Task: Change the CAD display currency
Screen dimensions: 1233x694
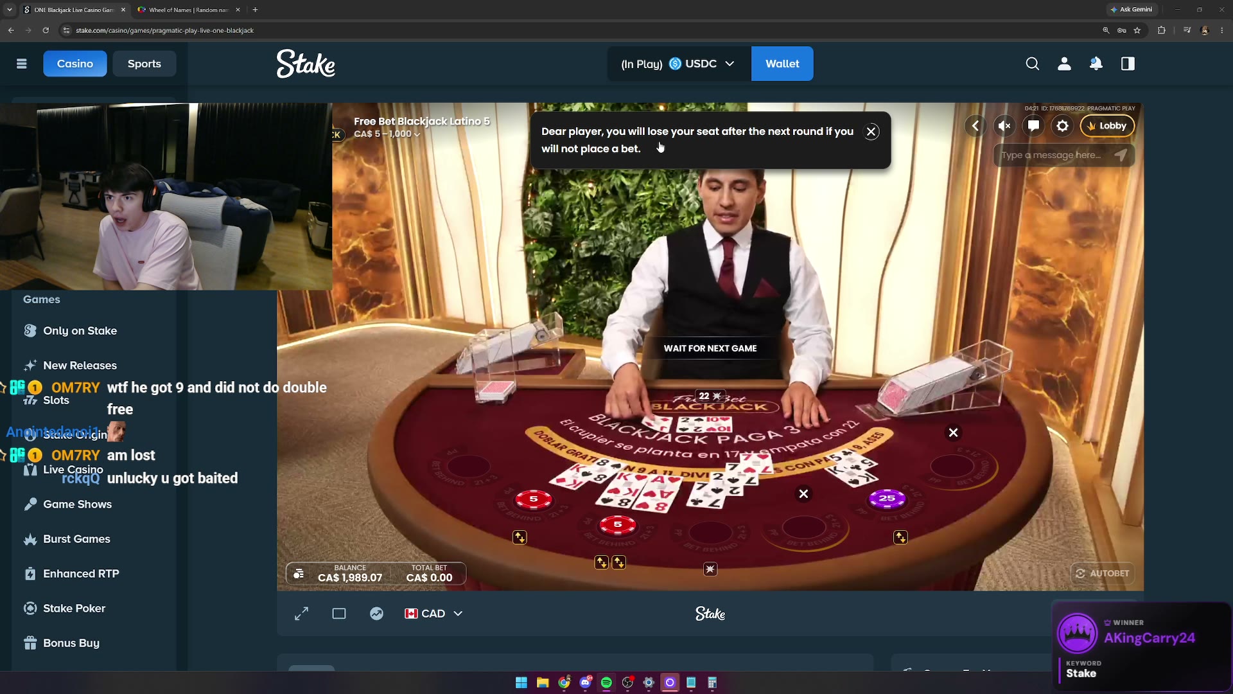Action: [x=433, y=614]
